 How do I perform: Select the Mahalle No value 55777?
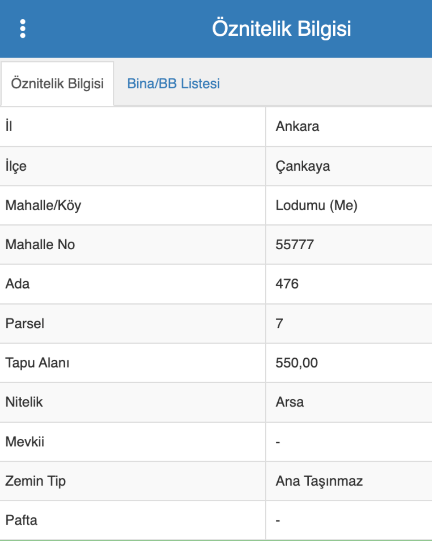(294, 244)
